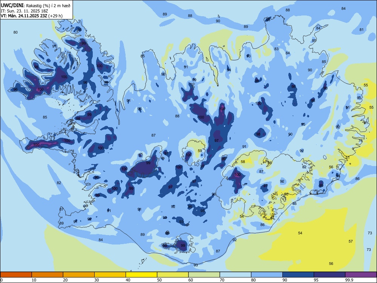This screenshot has width=377, height=283.
Task: Click the map value '57' in the southeast ocean
Action: (351, 241)
